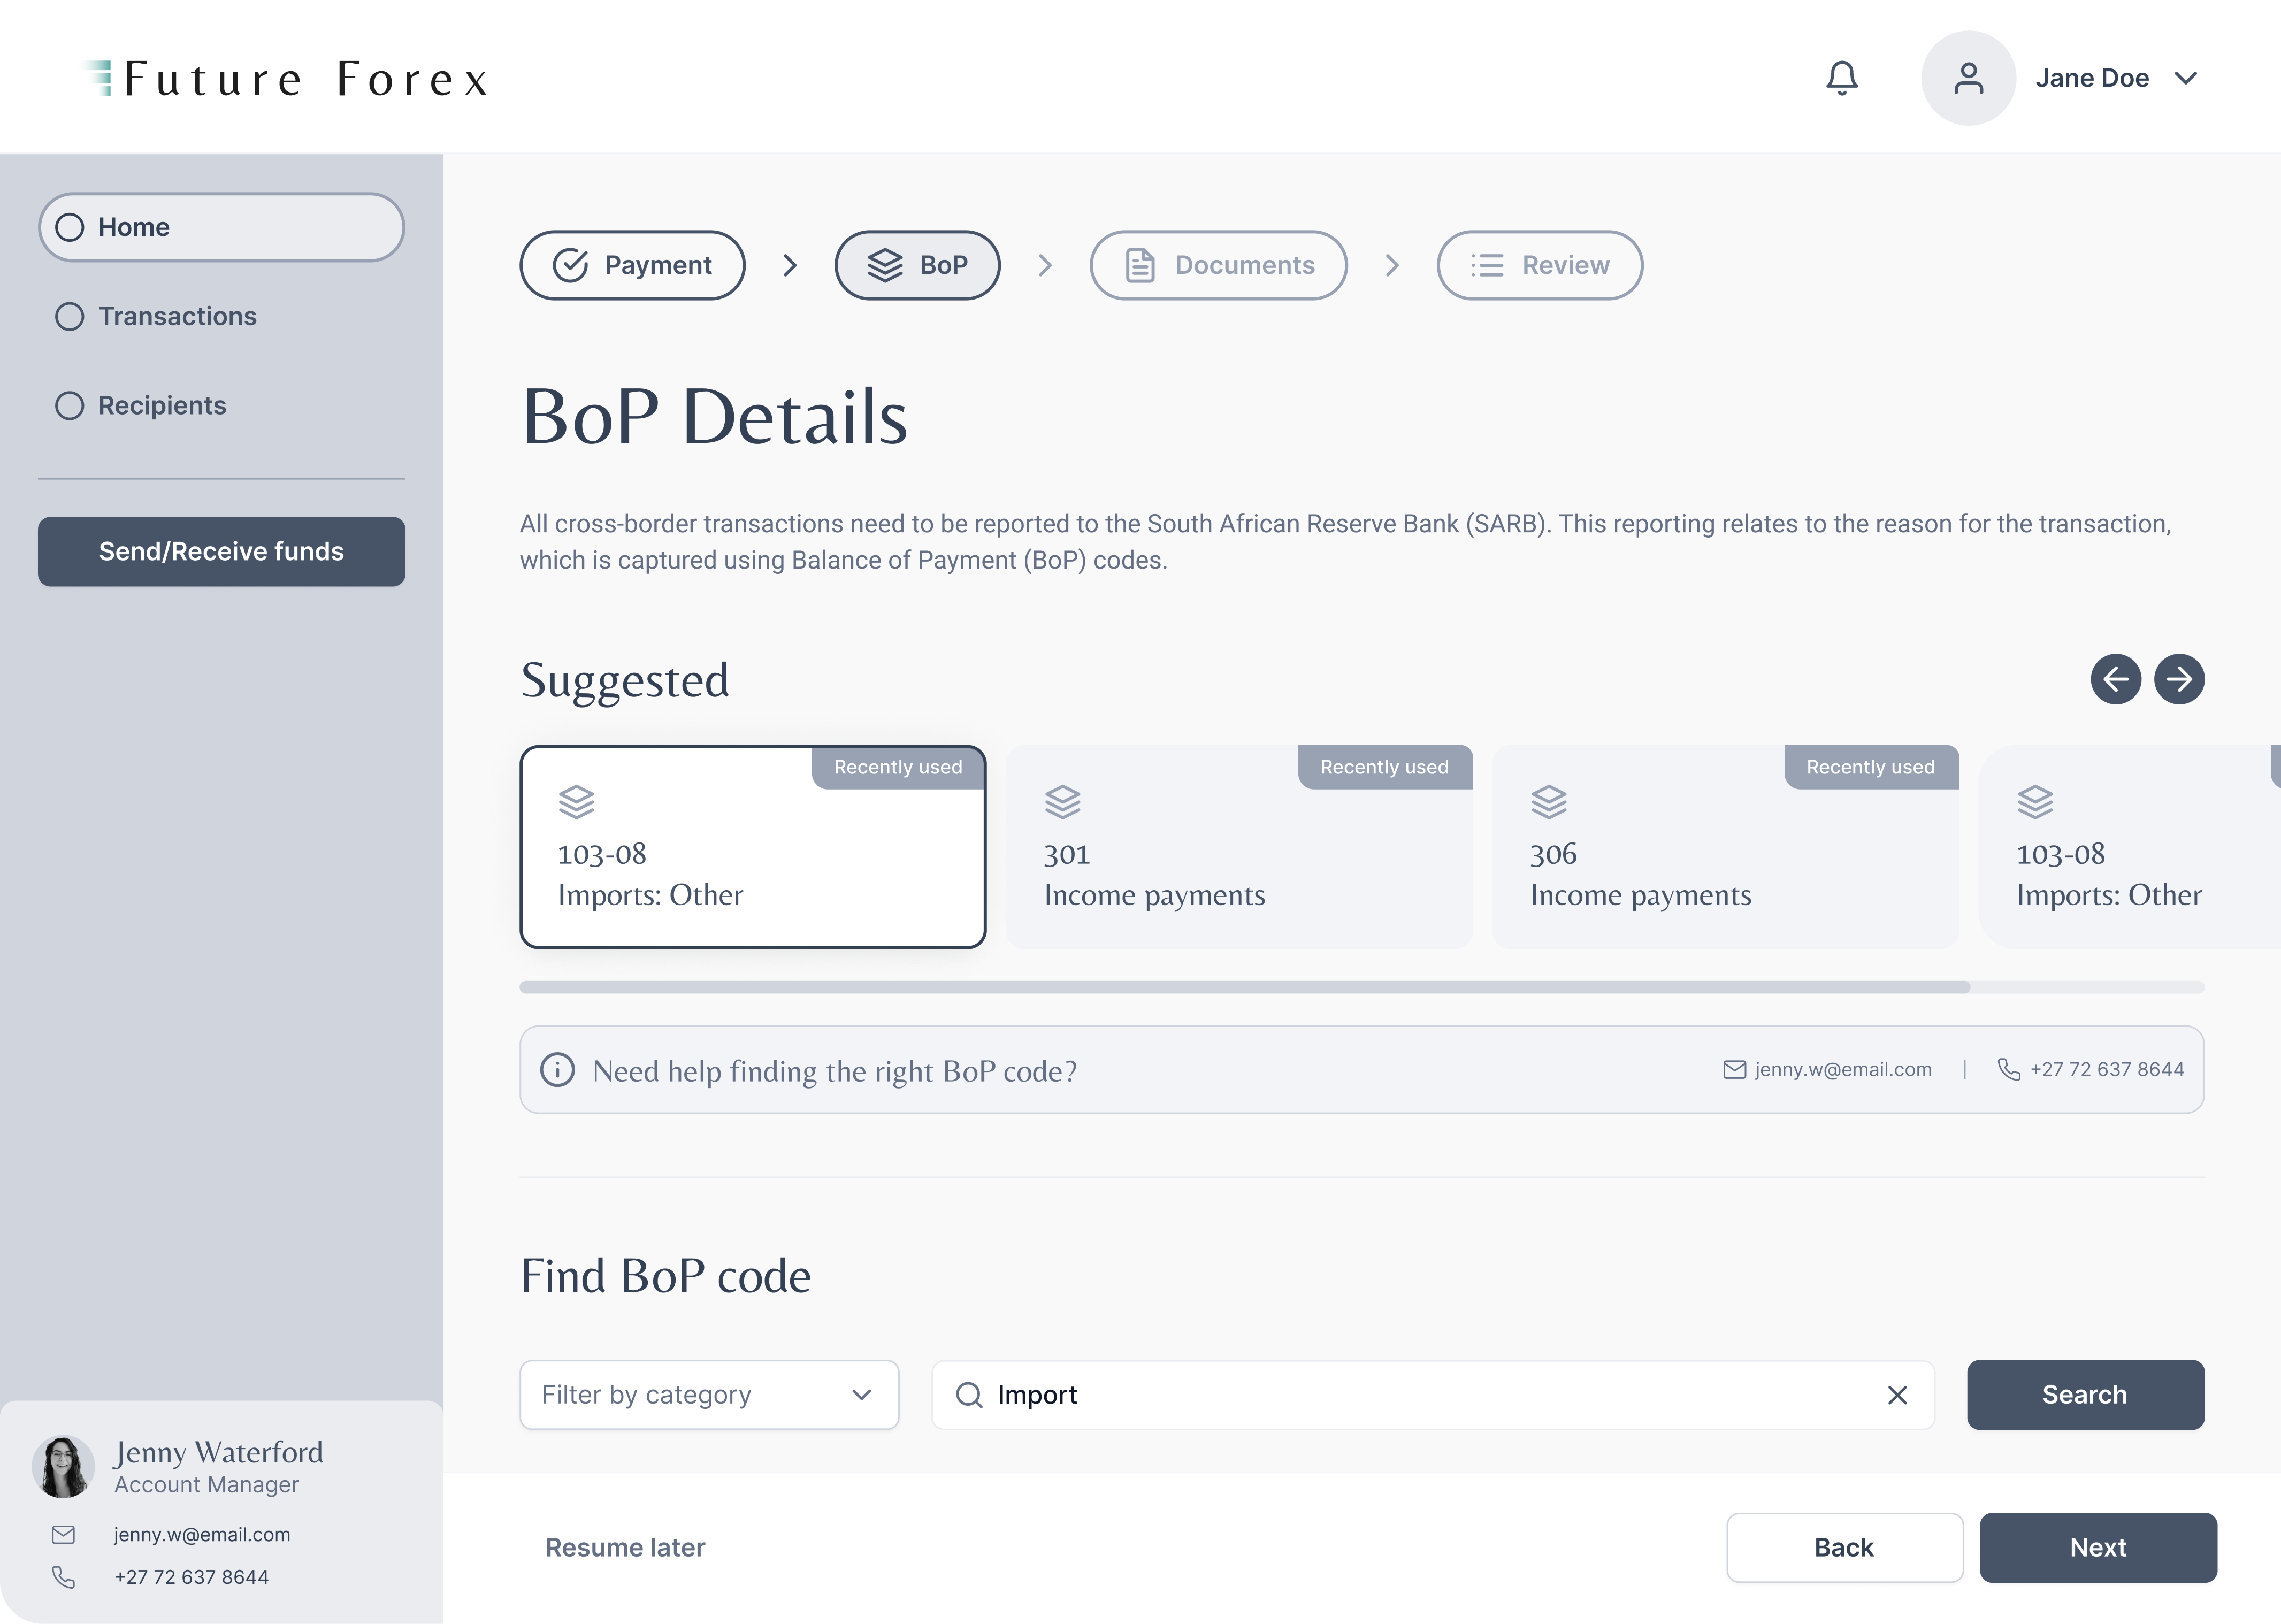This screenshot has height=1624, width=2281.
Task: Clear the Import search text
Action: (1896, 1394)
